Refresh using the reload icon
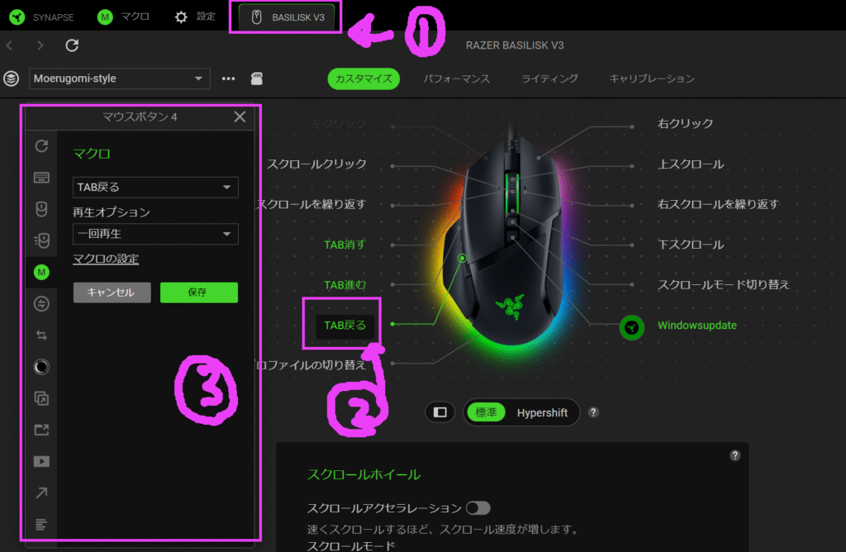The width and height of the screenshot is (846, 552). [x=72, y=45]
